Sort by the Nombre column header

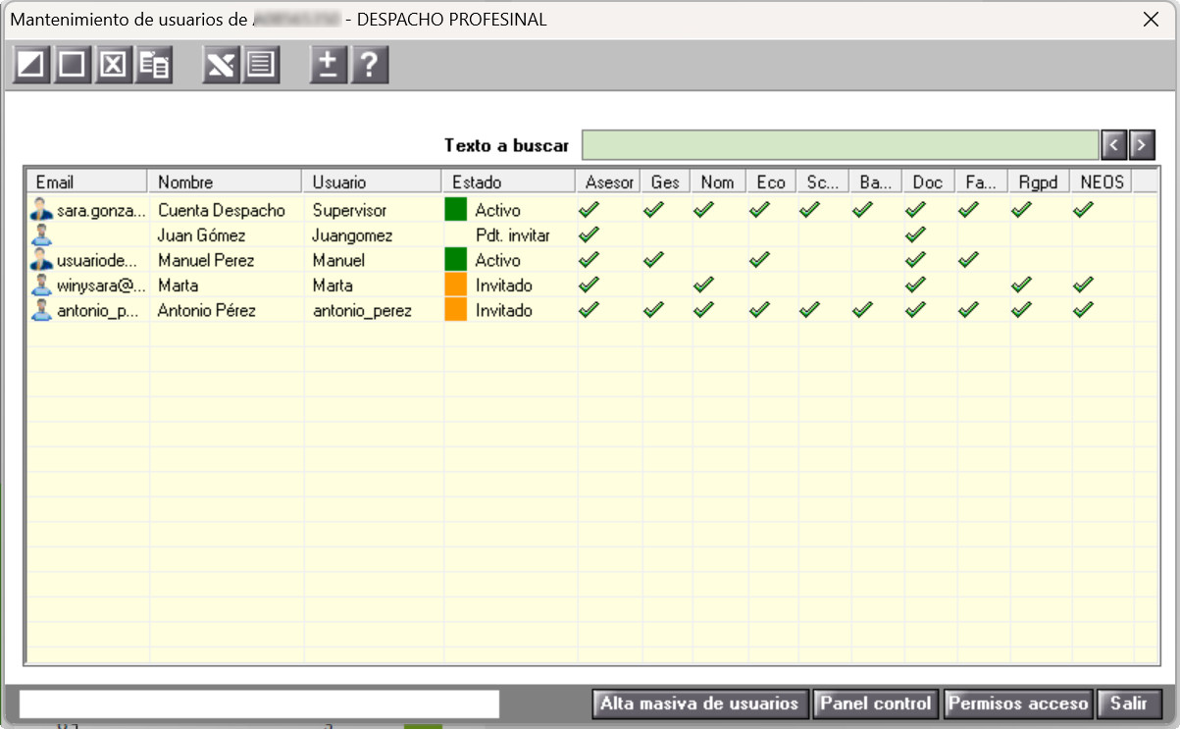pos(225,182)
